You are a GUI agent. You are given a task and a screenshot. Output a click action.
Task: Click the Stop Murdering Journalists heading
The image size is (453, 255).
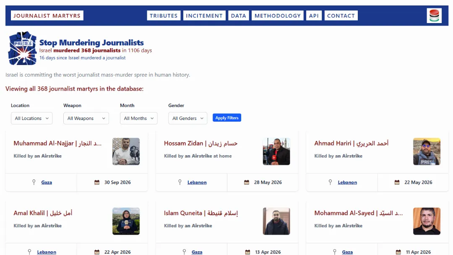point(91,42)
